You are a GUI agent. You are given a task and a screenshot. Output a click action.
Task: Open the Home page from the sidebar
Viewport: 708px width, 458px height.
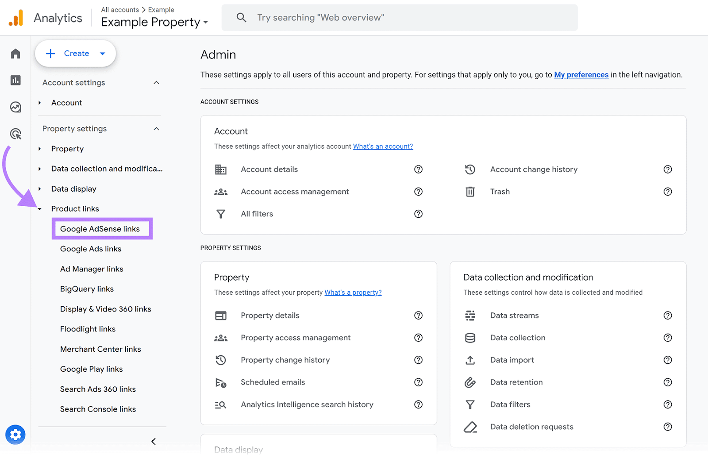click(x=15, y=53)
